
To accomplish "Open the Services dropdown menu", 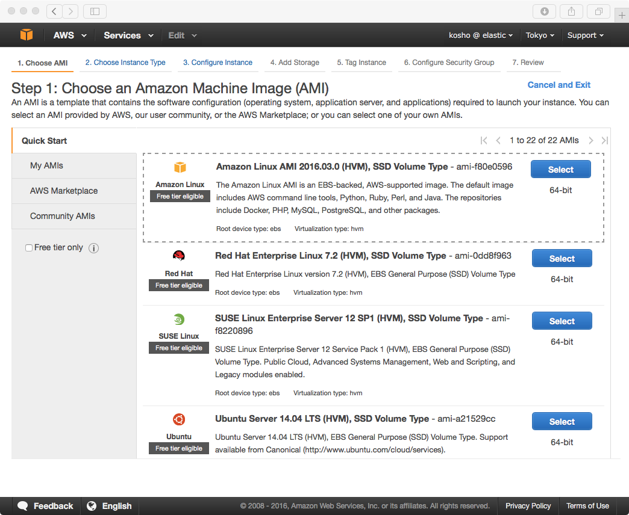I will [128, 35].
